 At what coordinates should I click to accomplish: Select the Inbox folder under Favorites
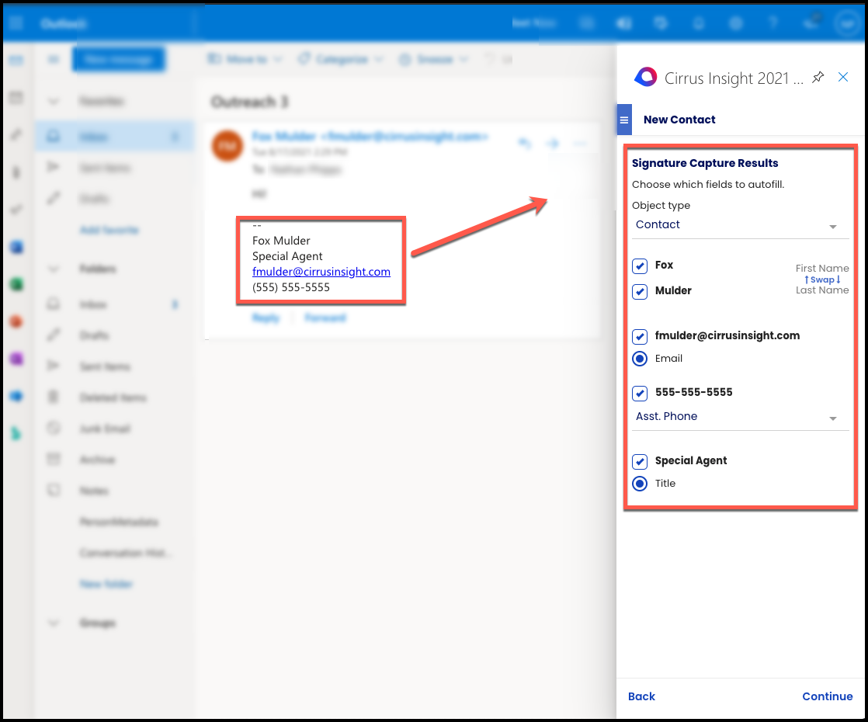[115, 137]
